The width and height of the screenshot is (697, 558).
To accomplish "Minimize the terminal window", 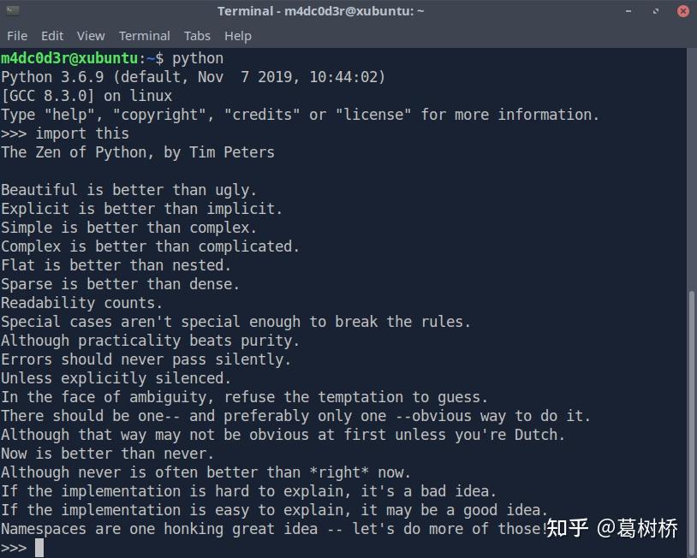I will 628,11.
